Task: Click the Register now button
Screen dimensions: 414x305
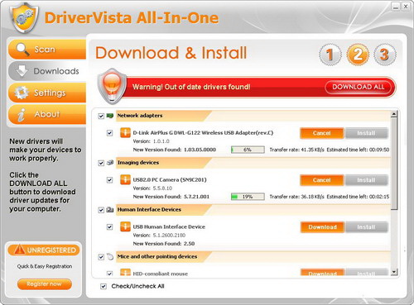Action: point(45,284)
